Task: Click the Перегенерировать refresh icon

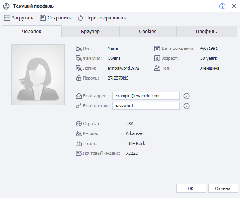Action: pyautogui.click(x=80, y=18)
